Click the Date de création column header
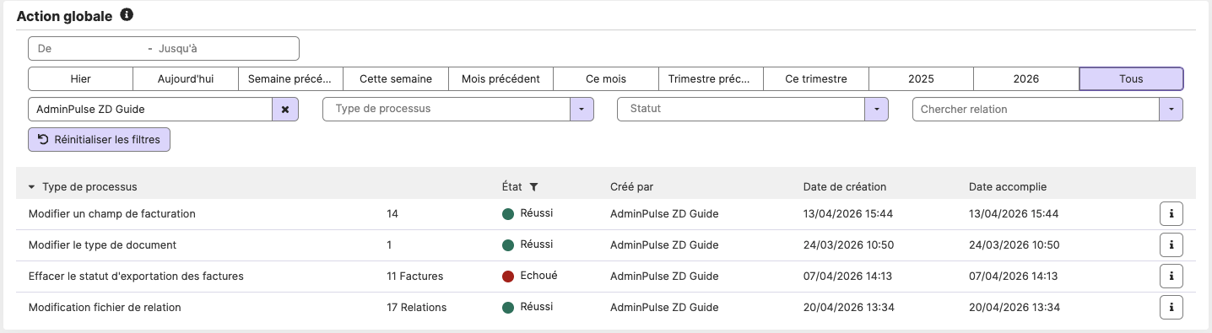Viewport: 1212px width, 333px height. point(845,187)
